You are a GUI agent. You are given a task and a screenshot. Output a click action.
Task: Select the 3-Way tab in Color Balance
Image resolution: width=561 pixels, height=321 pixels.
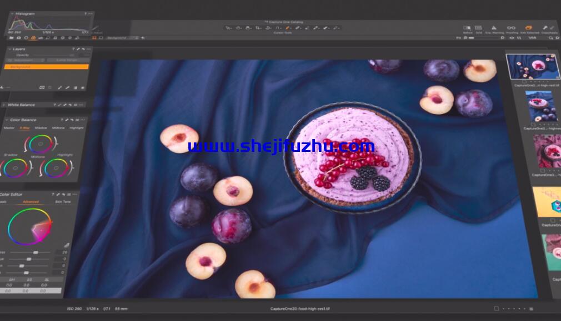pyautogui.click(x=24, y=128)
